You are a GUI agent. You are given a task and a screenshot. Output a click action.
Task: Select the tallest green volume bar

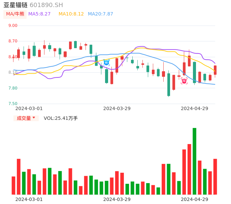[x=194, y=161]
